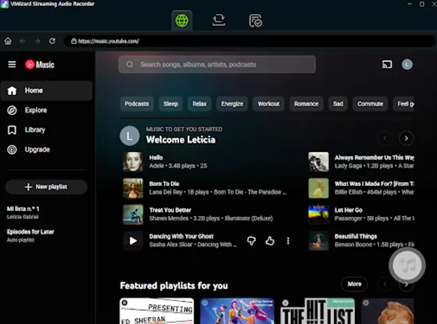Image resolution: width=437 pixels, height=324 pixels.
Task: Go to Home in the sidebar
Action: click(x=47, y=91)
